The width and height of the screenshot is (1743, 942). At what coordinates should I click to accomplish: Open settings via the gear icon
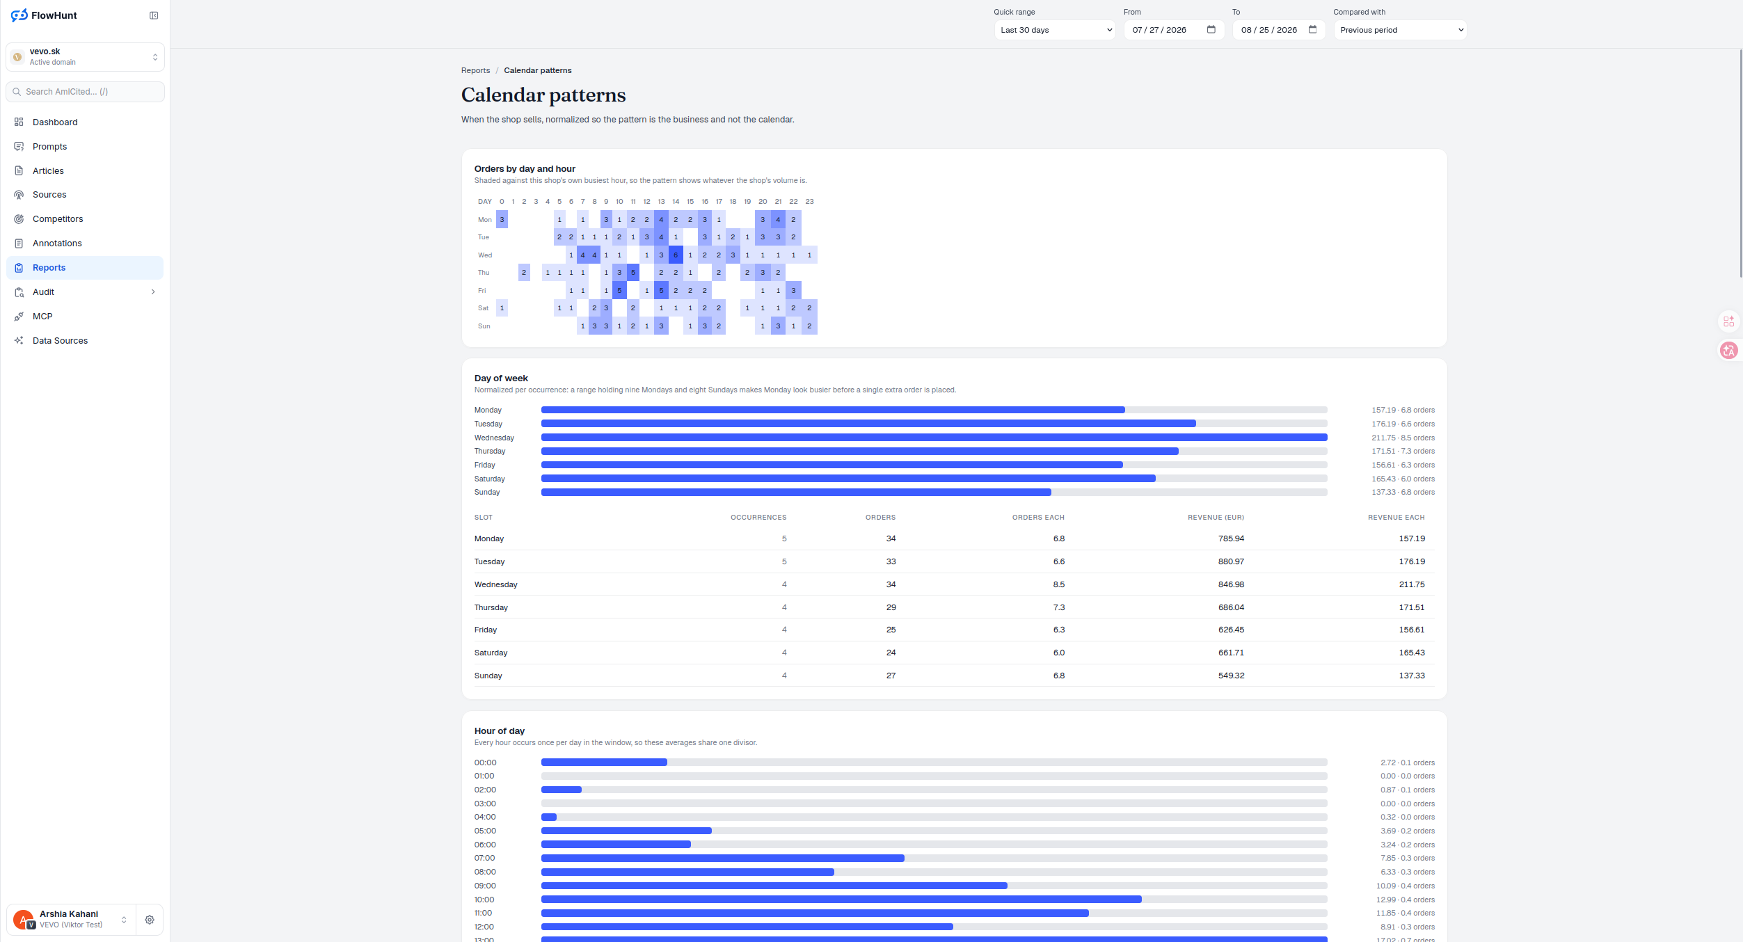point(150,920)
